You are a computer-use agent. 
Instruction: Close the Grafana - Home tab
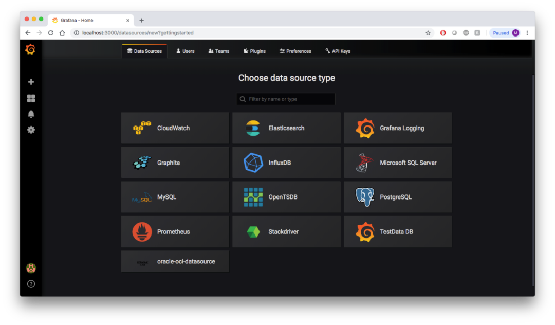pos(128,20)
